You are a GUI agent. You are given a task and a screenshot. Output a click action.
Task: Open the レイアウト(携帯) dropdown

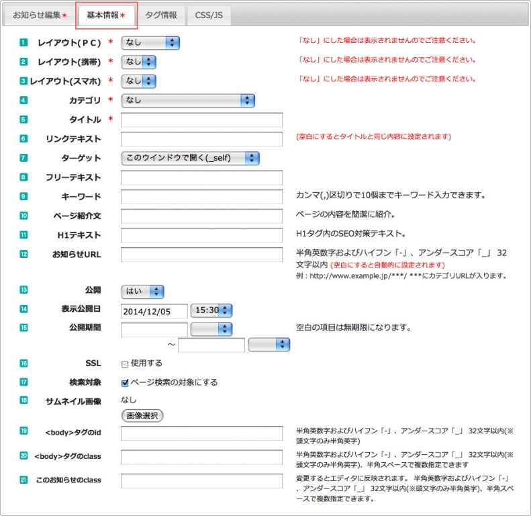pos(138,62)
